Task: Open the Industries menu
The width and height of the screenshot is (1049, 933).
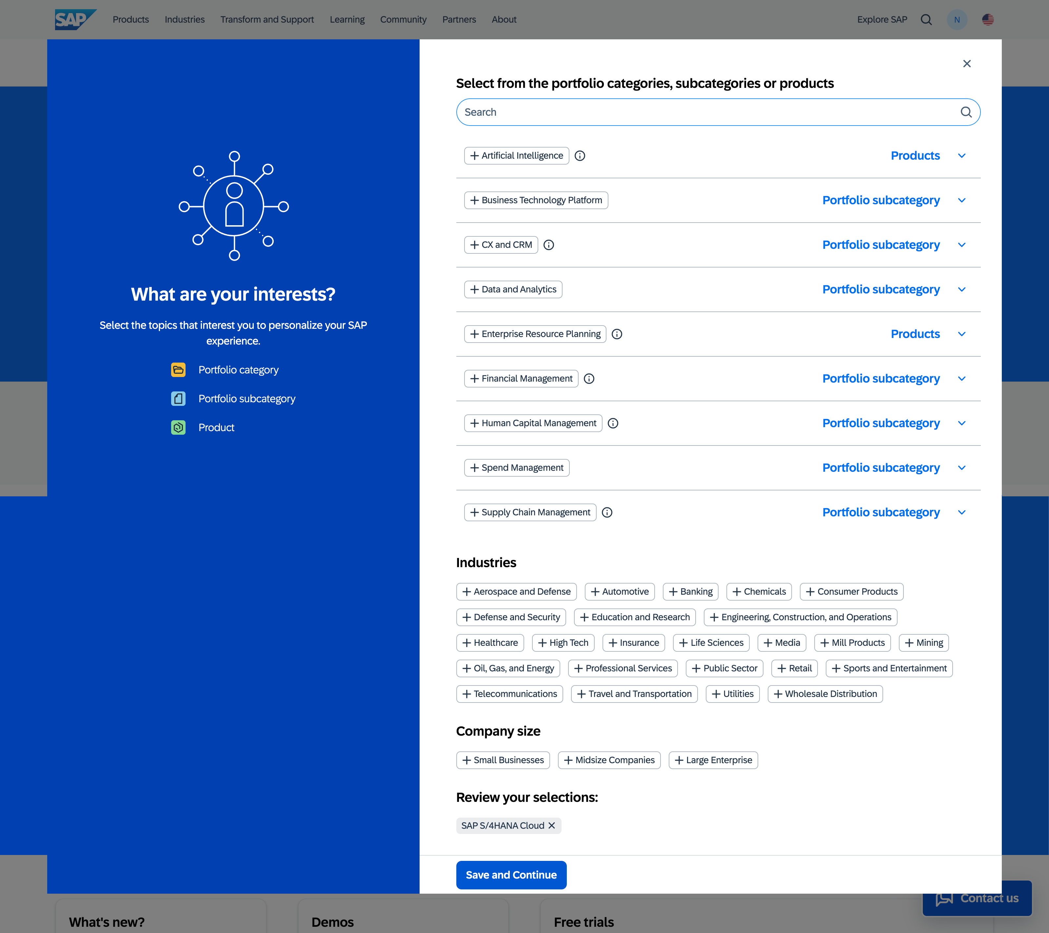Action: tap(184, 19)
